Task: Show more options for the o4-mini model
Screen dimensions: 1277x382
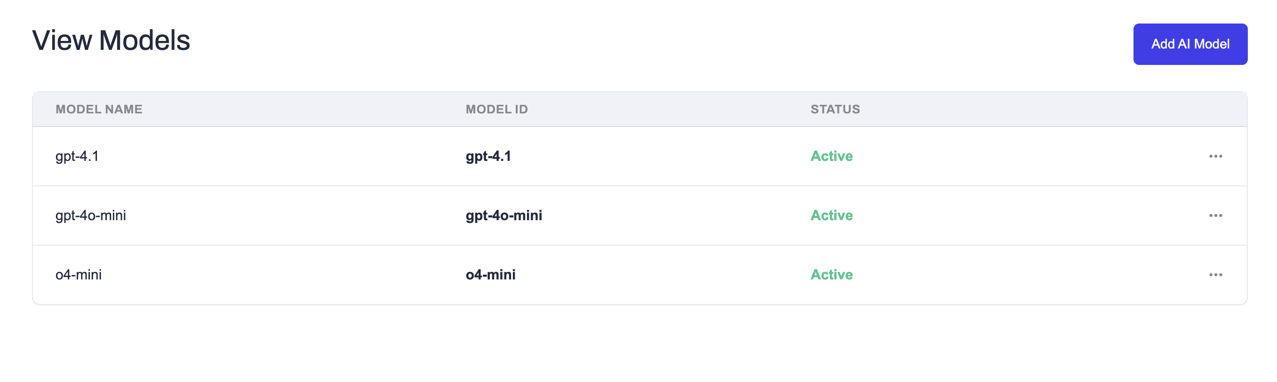Action: (x=1215, y=274)
